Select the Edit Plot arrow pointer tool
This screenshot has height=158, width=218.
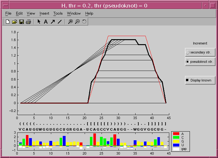[39, 21]
